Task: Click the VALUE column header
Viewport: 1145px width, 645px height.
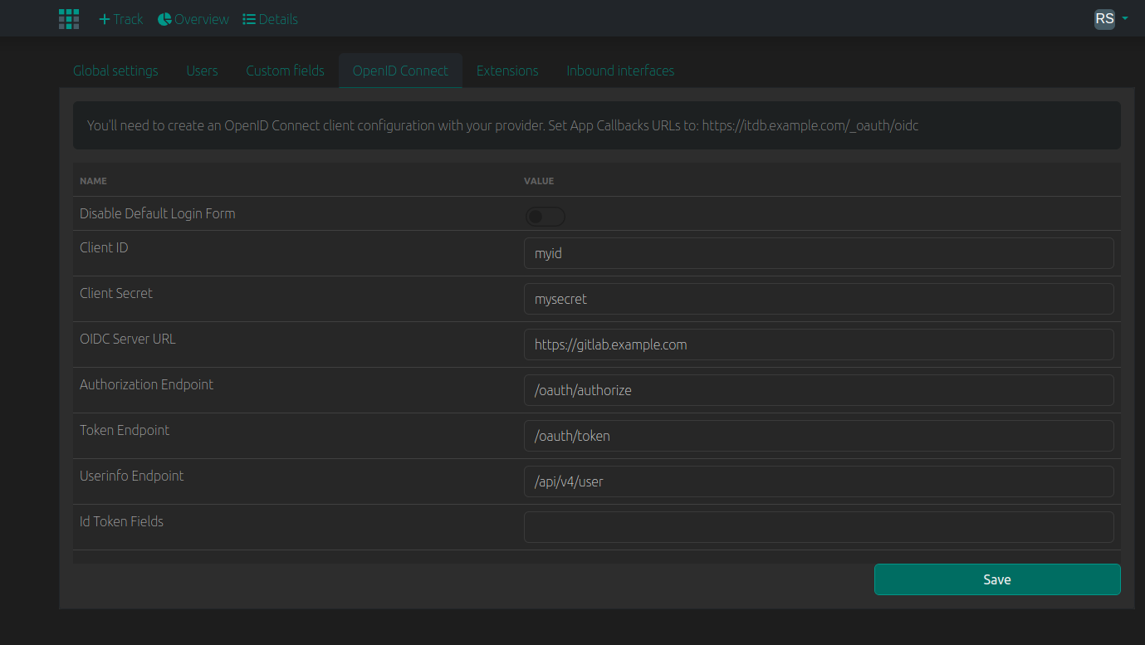Action: tap(539, 181)
